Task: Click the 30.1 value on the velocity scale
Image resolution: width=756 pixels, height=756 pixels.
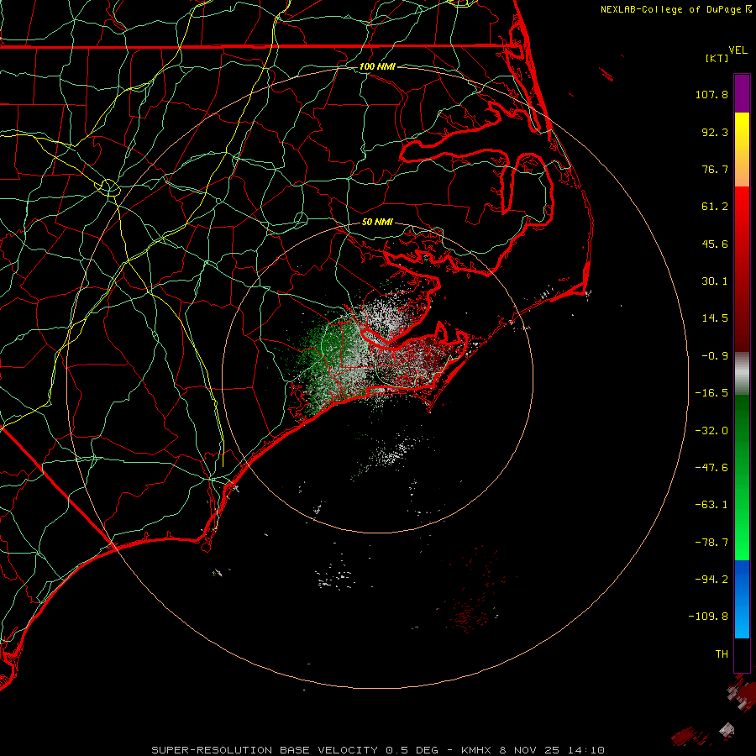Action: coord(715,281)
